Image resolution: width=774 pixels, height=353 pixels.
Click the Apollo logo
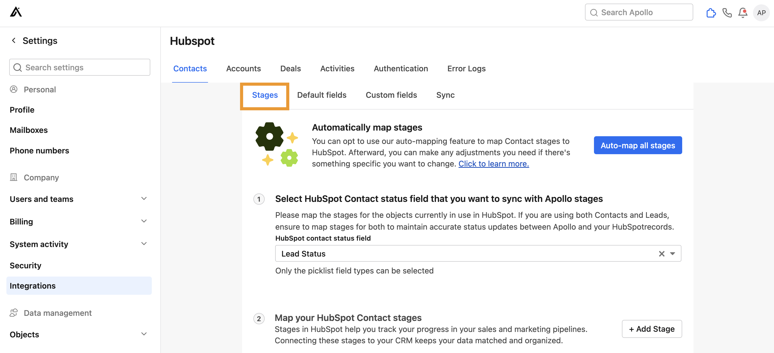tap(16, 12)
